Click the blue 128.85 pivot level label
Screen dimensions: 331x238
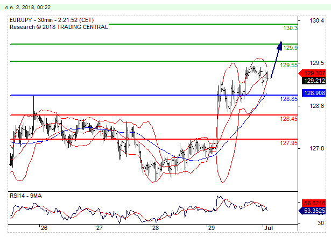(288, 99)
